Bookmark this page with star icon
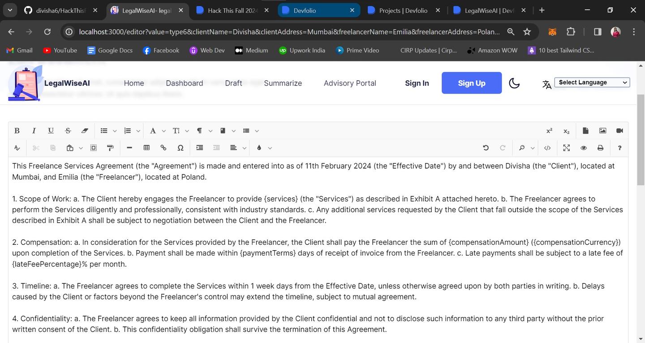The height and width of the screenshot is (343, 645). click(527, 31)
